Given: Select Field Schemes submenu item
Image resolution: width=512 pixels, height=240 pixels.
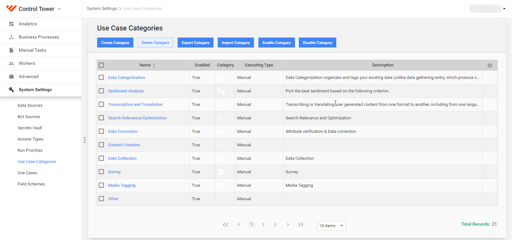Looking at the screenshot, I should [31, 184].
